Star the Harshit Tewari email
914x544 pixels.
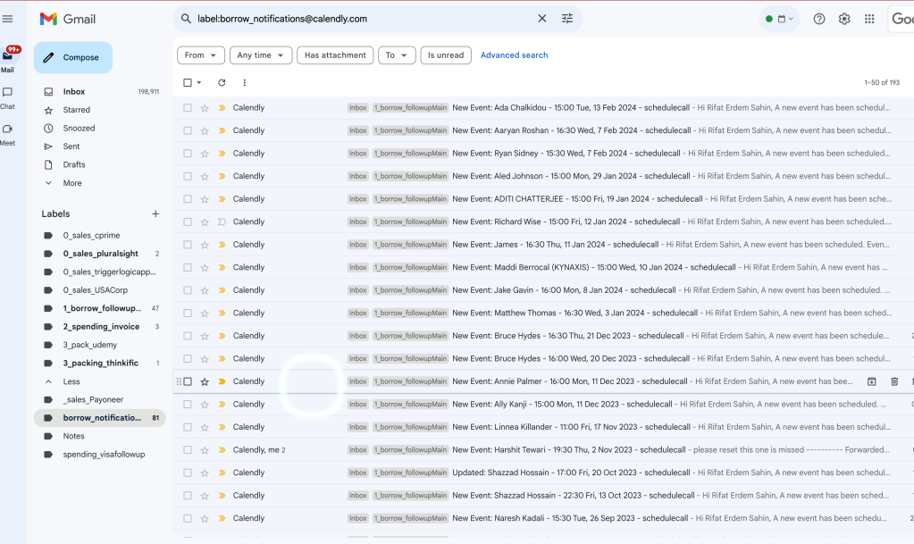tap(205, 450)
